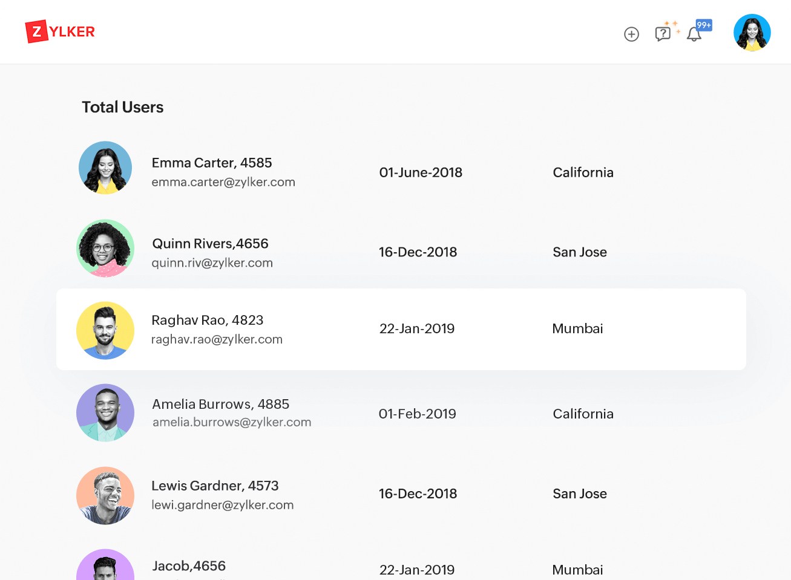
Task: Click Emma Carter's profile photo
Action: (x=105, y=168)
